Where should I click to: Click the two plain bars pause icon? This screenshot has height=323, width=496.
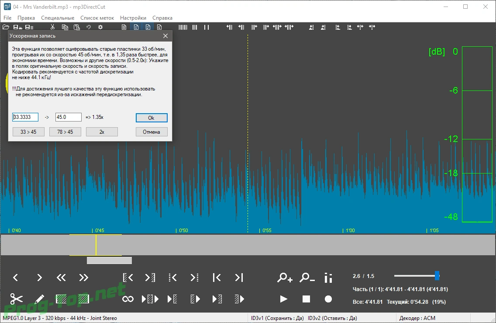[x=207, y=27]
